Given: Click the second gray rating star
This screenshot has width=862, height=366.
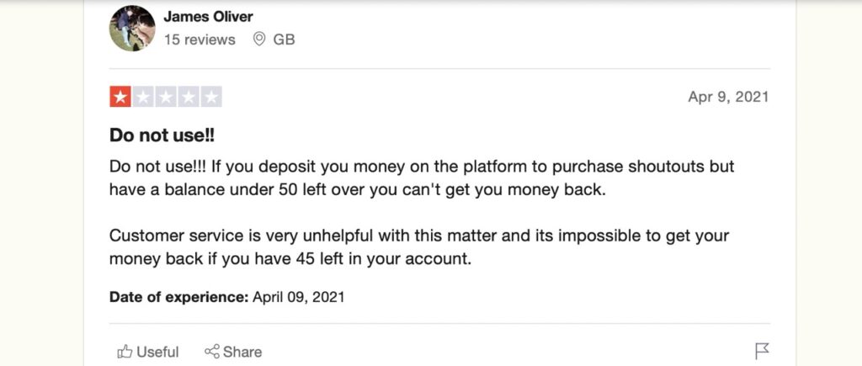Looking at the screenshot, I should coord(143,97).
